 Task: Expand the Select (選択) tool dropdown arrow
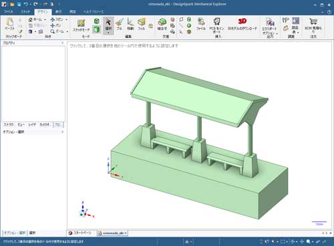[x=108, y=33]
